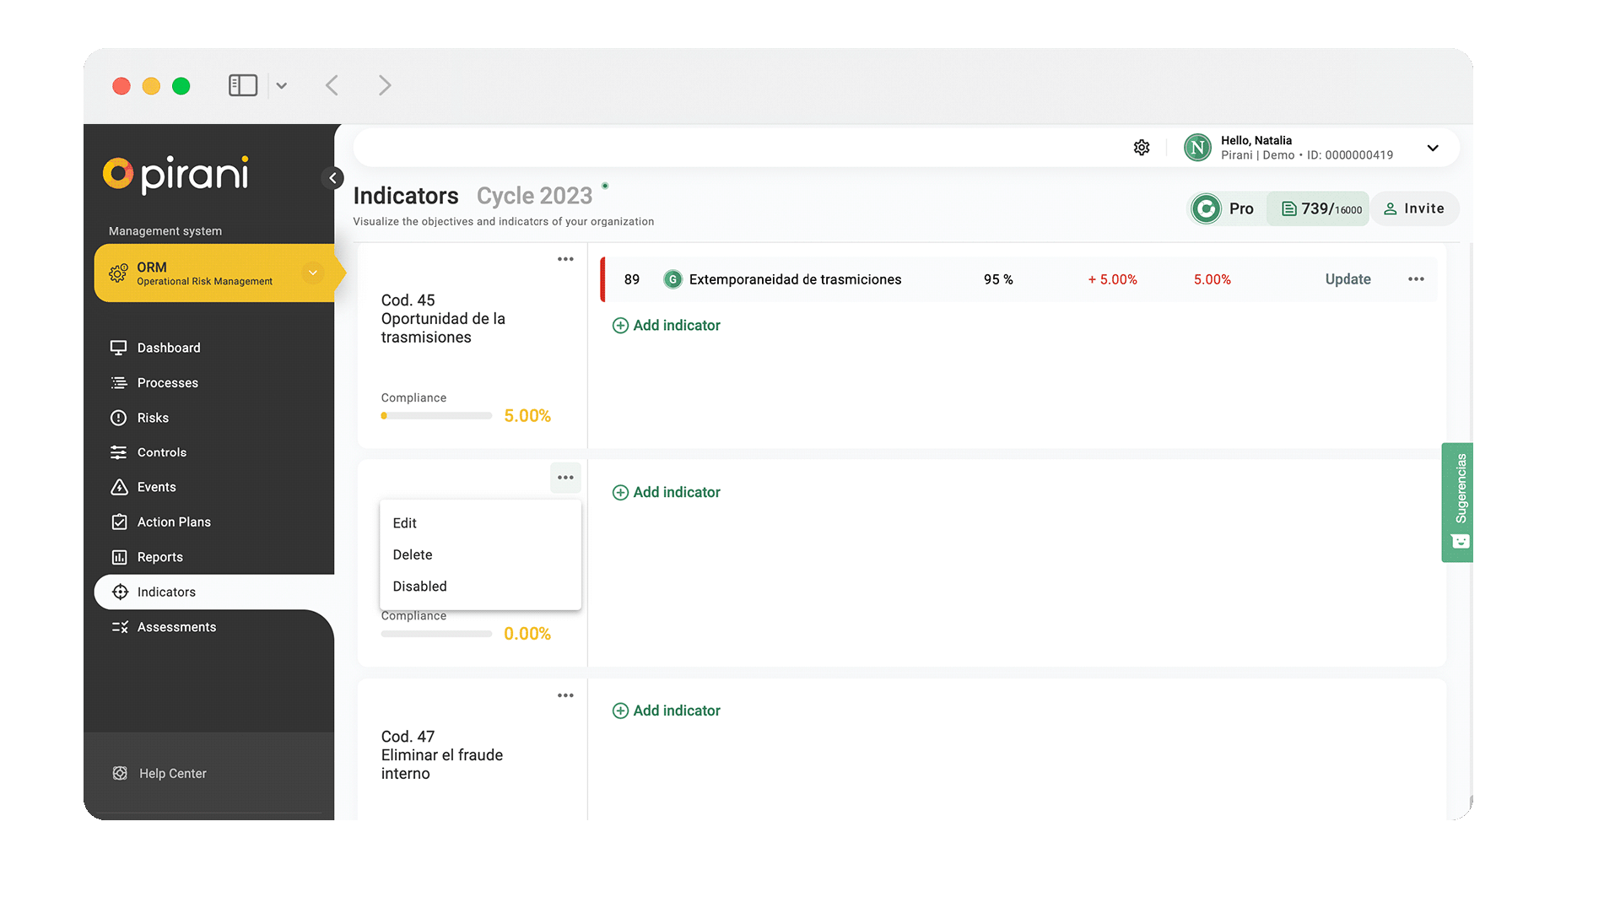Viewport: 1615px width, 908px height.
Task: Open the three-dot menu on Cod. 45 card
Action: 564,259
